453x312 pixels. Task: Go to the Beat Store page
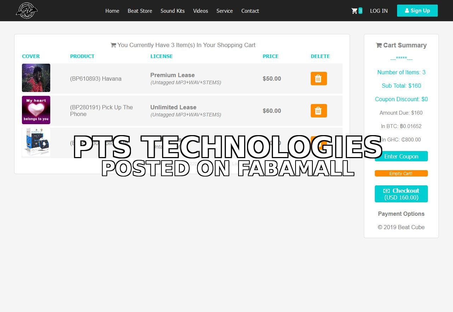click(x=140, y=11)
